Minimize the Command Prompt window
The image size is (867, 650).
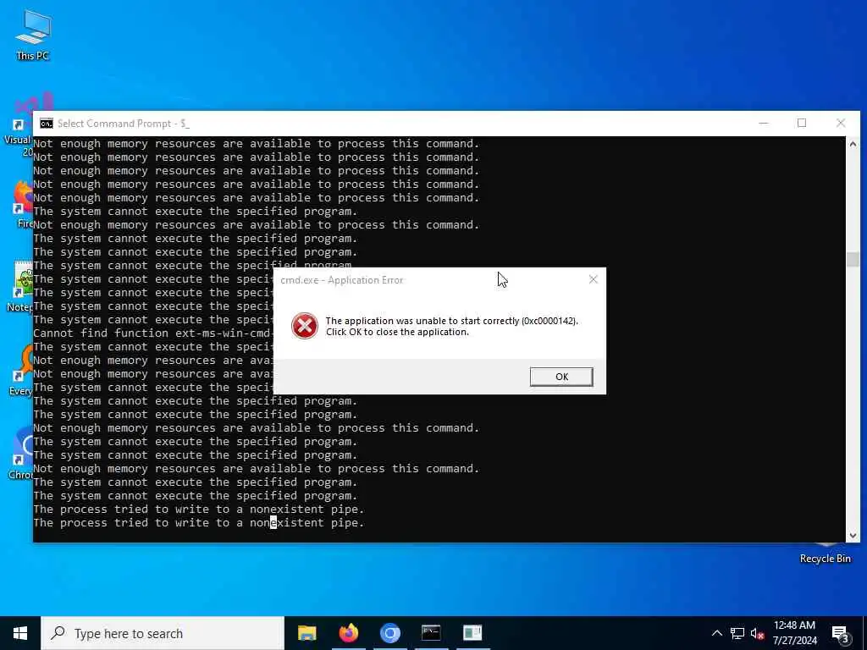(x=764, y=124)
